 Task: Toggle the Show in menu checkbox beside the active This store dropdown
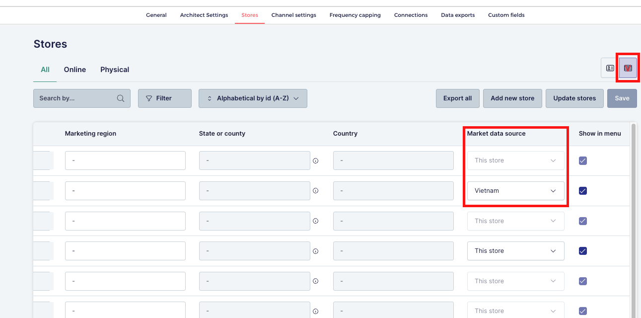pyautogui.click(x=583, y=251)
